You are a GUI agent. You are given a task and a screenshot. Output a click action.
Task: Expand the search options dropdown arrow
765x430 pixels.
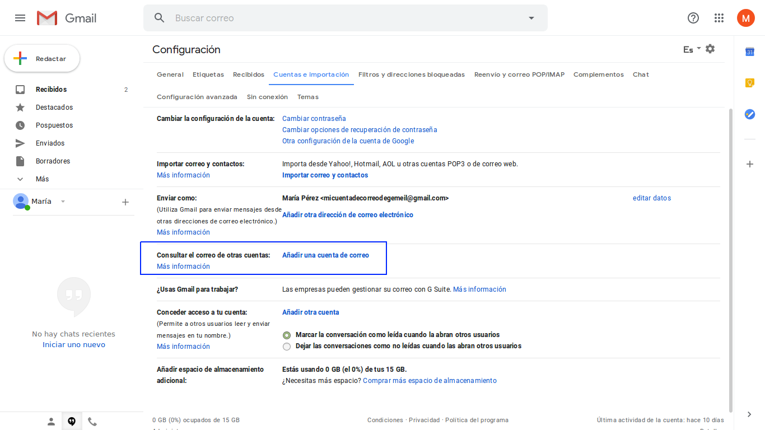pyautogui.click(x=531, y=18)
